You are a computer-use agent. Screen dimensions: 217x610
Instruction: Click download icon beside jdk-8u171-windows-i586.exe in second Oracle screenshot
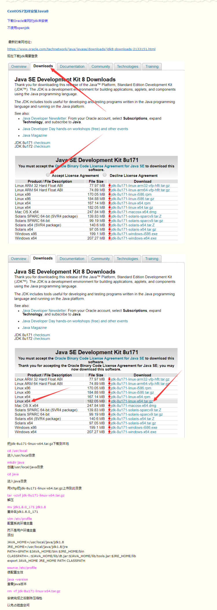[x=109, y=427]
